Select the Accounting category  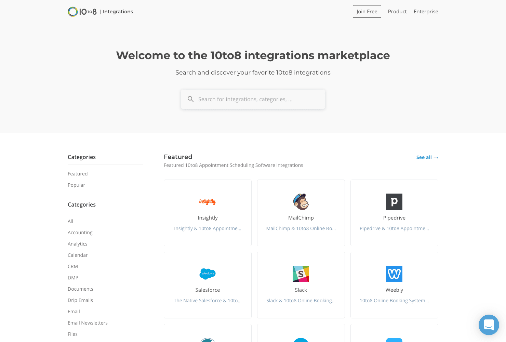coord(80,233)
